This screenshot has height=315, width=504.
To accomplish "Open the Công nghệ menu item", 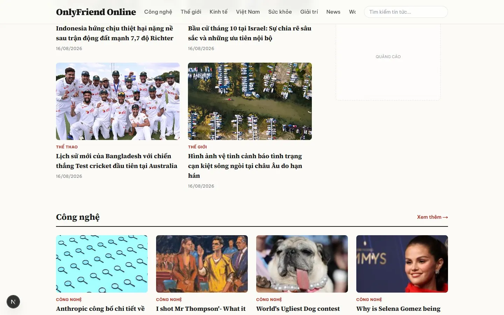I will point(158,12).
